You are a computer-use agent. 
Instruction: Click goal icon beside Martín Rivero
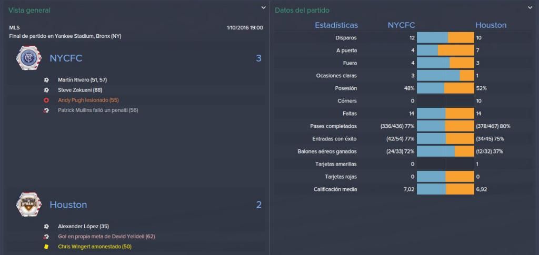46,79
